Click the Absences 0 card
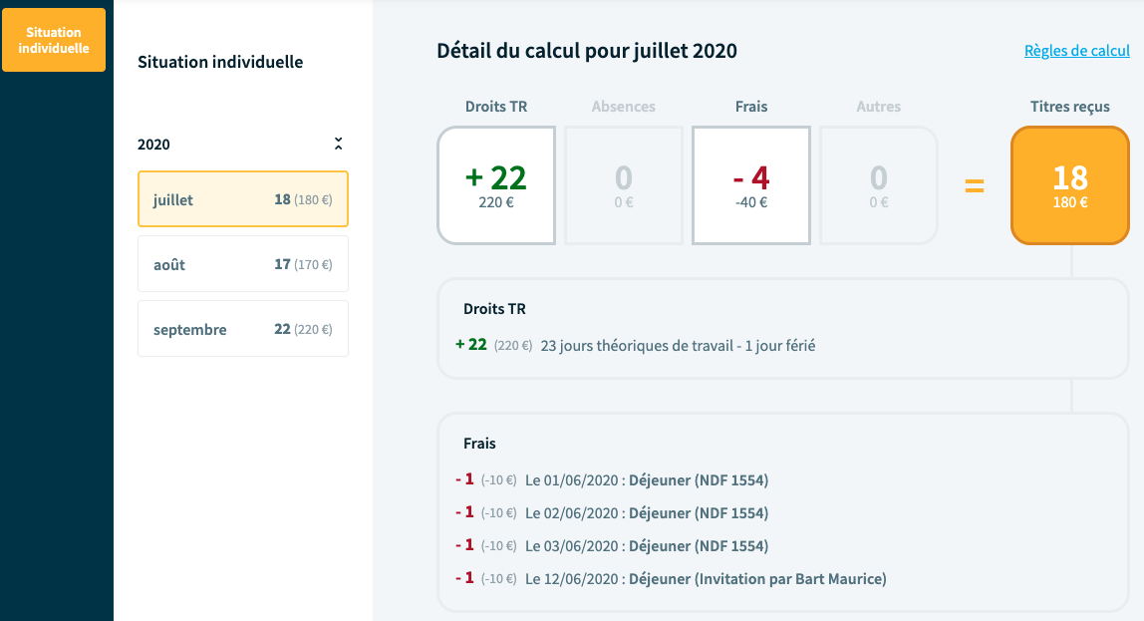 coord(624,185)
